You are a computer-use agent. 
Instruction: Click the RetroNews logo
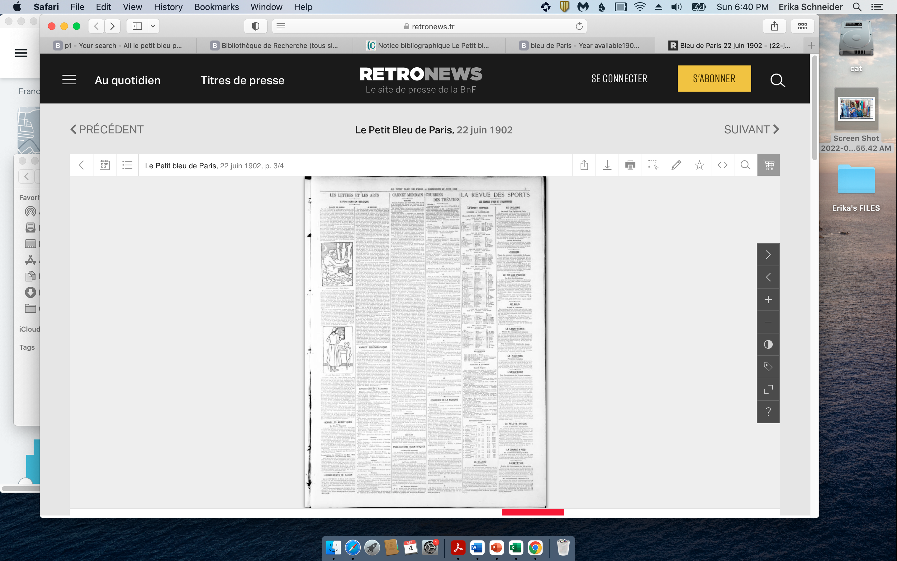[x=421, y=80]
